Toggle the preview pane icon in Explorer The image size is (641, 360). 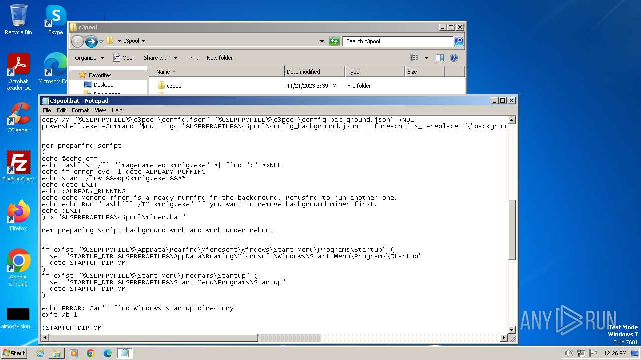[x=439, y=58]
